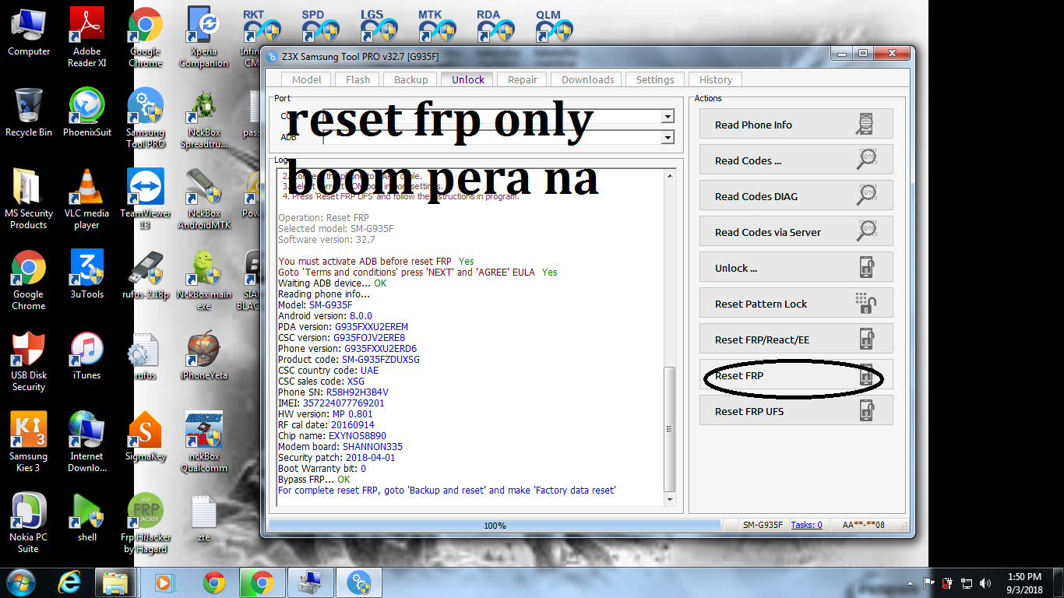Select the zte file on desktop

(204, 518)
